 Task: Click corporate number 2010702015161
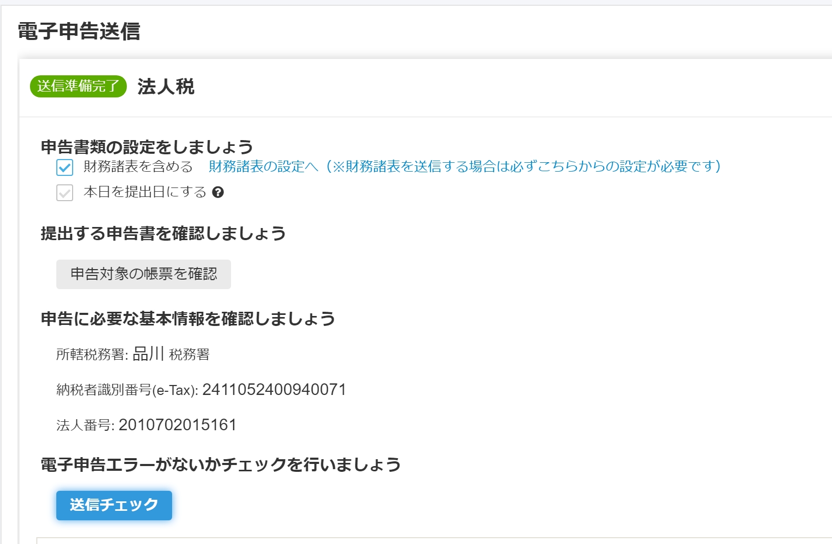tap(177, 425)
